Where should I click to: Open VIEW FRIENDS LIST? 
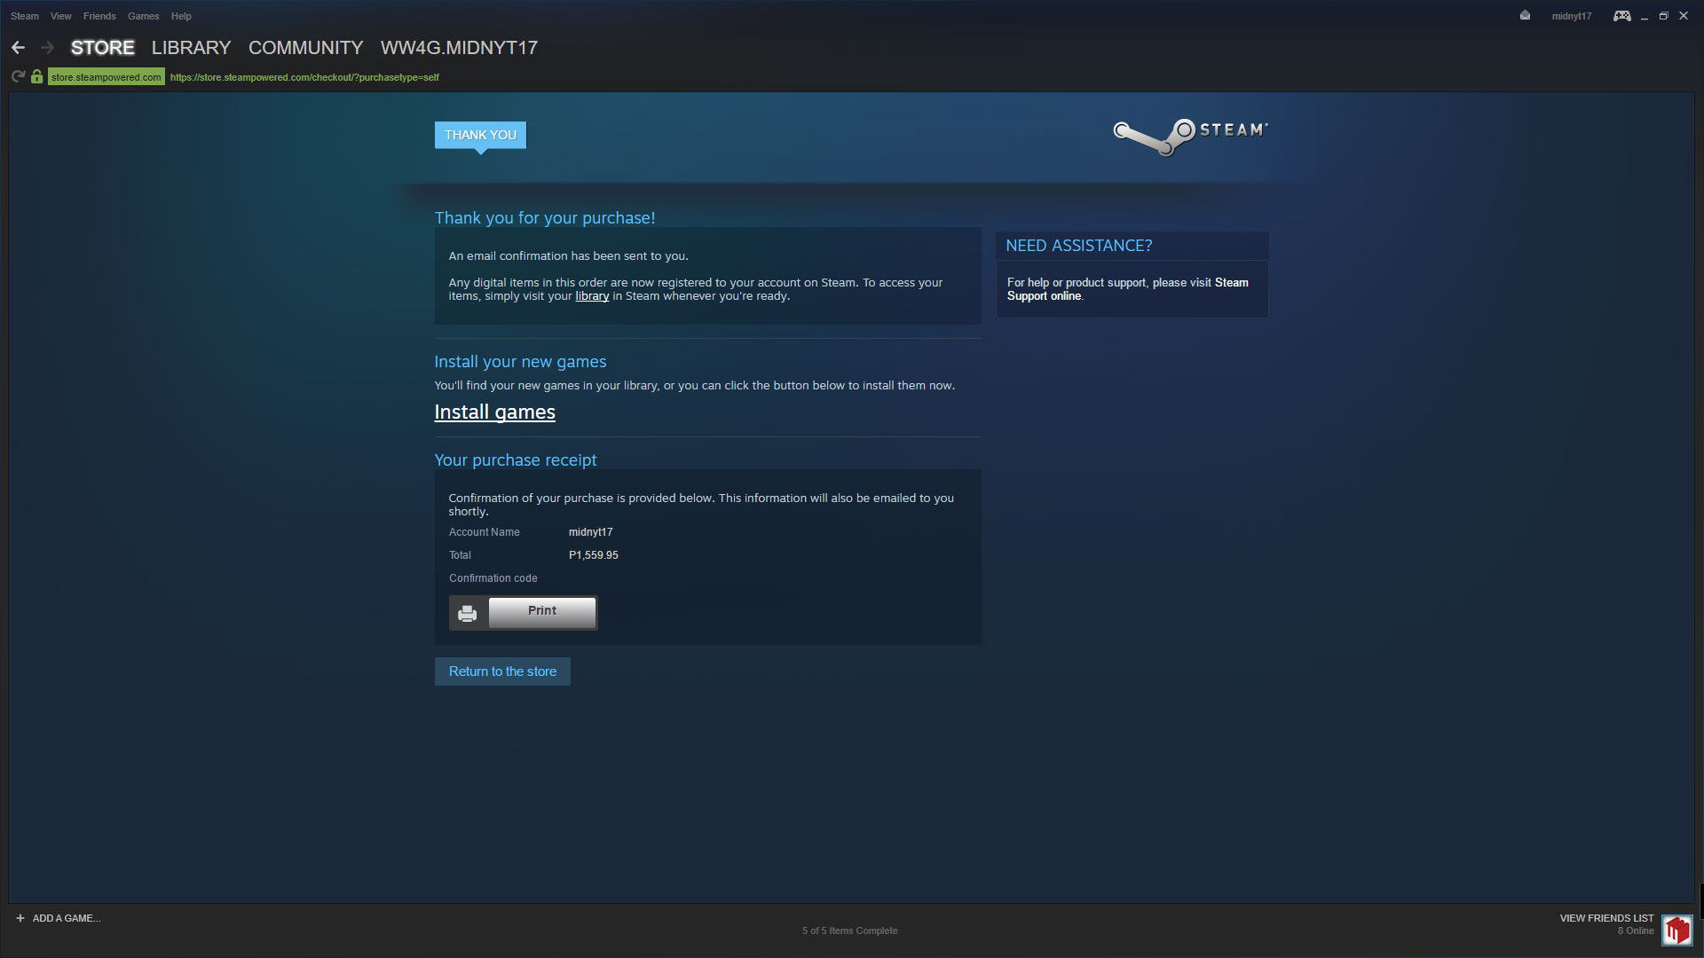tap(1606, 918)
